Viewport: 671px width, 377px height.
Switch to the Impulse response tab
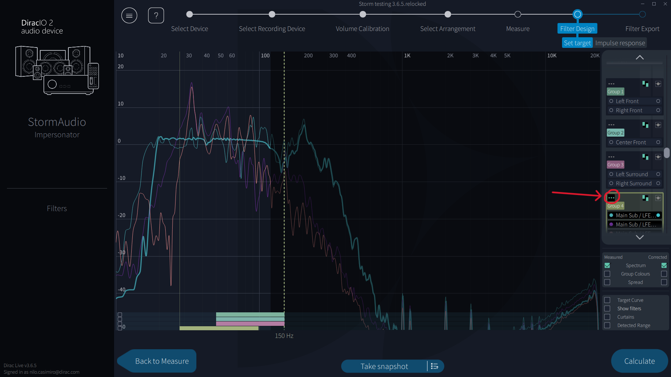tap(620, 43)
